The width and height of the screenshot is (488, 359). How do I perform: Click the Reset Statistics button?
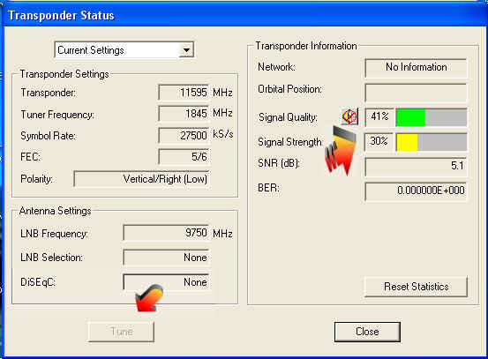(416, 286)
